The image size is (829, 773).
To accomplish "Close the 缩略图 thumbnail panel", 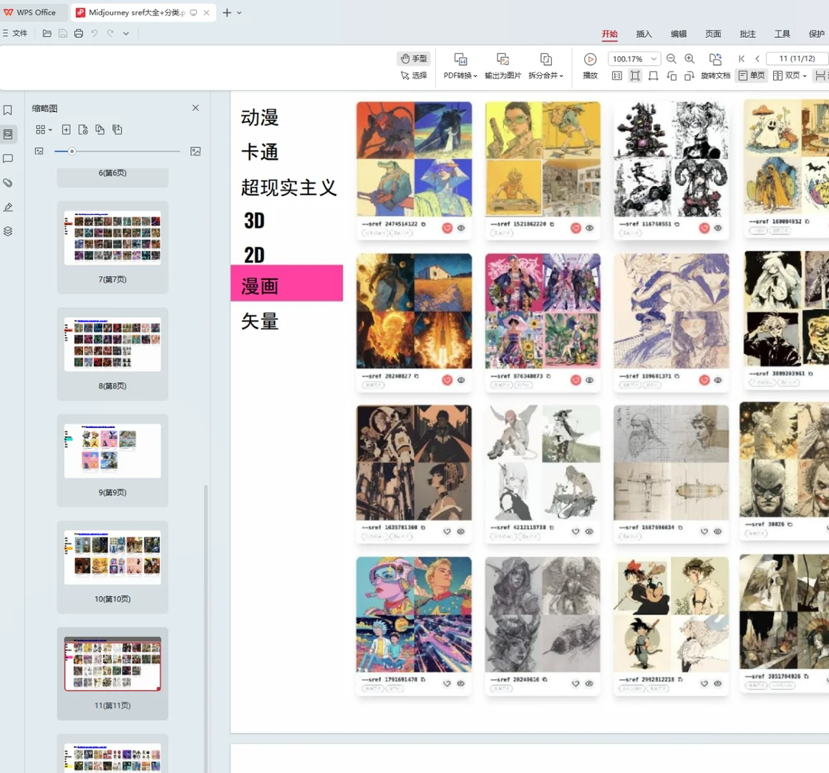I will click(x=195, y=108).
